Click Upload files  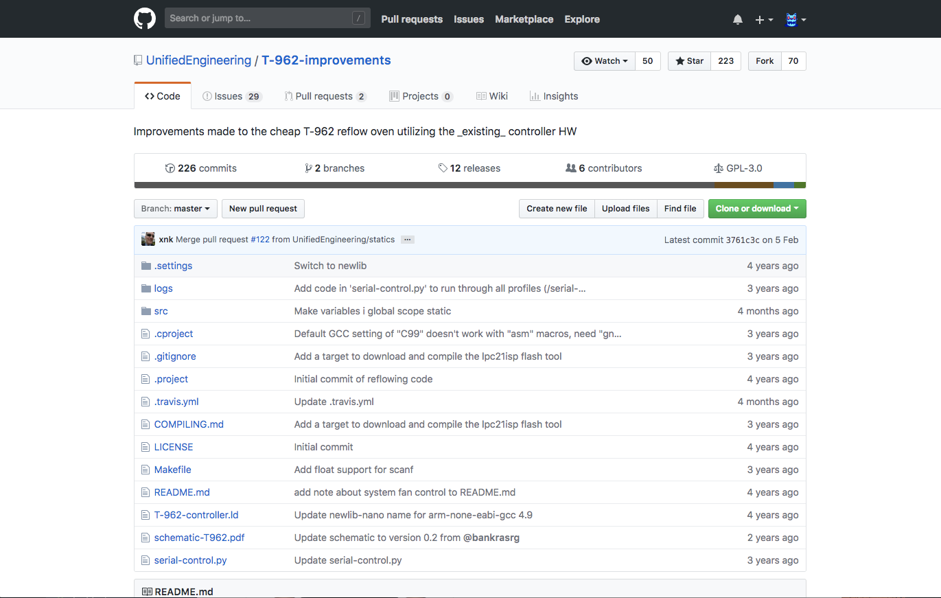coord(626,209)
